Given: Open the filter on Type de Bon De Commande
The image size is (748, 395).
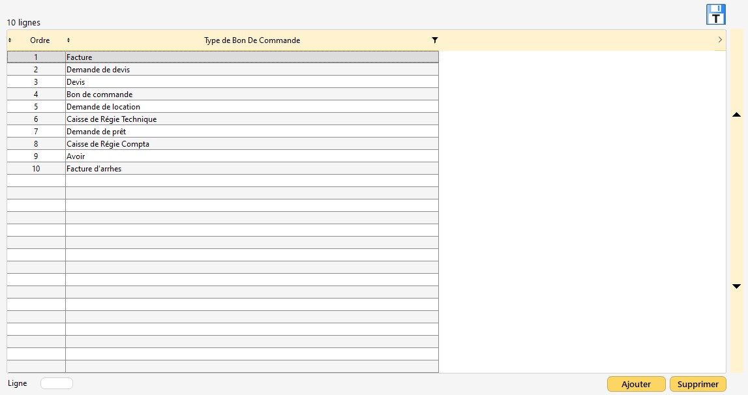Looking at the screenshot, I should 435,40.
